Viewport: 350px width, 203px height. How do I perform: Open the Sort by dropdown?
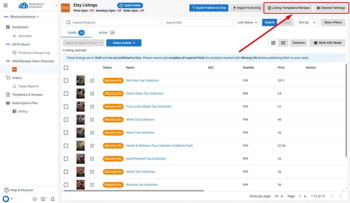307,22
